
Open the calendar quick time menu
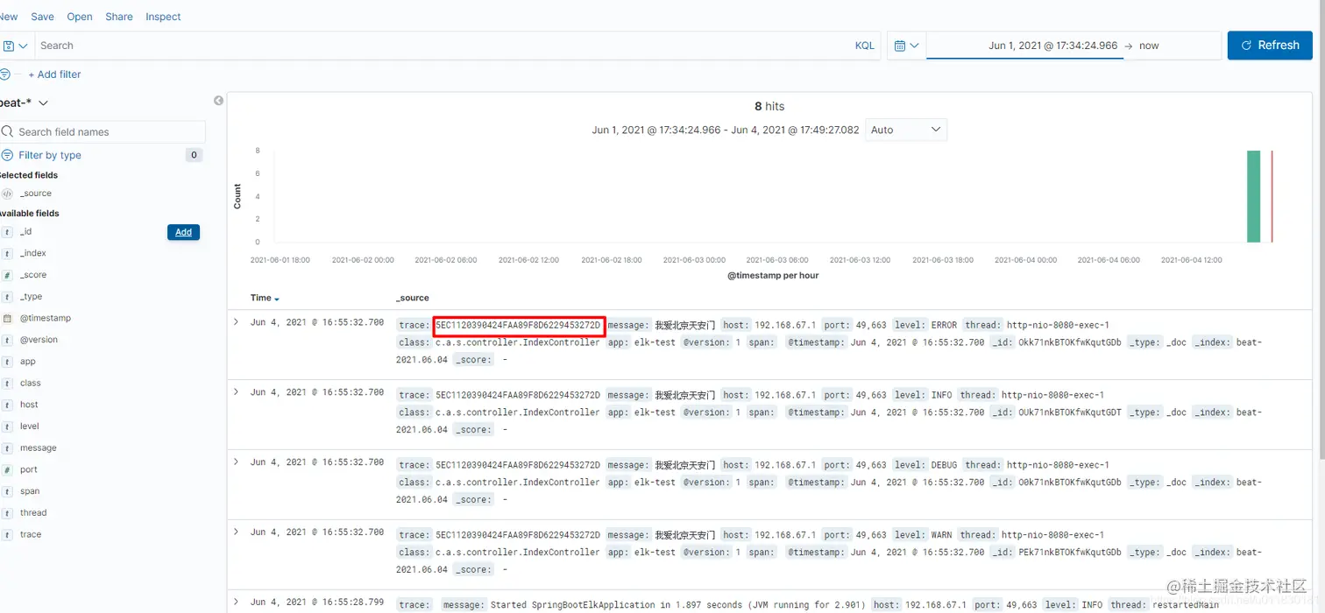[907, 46]
